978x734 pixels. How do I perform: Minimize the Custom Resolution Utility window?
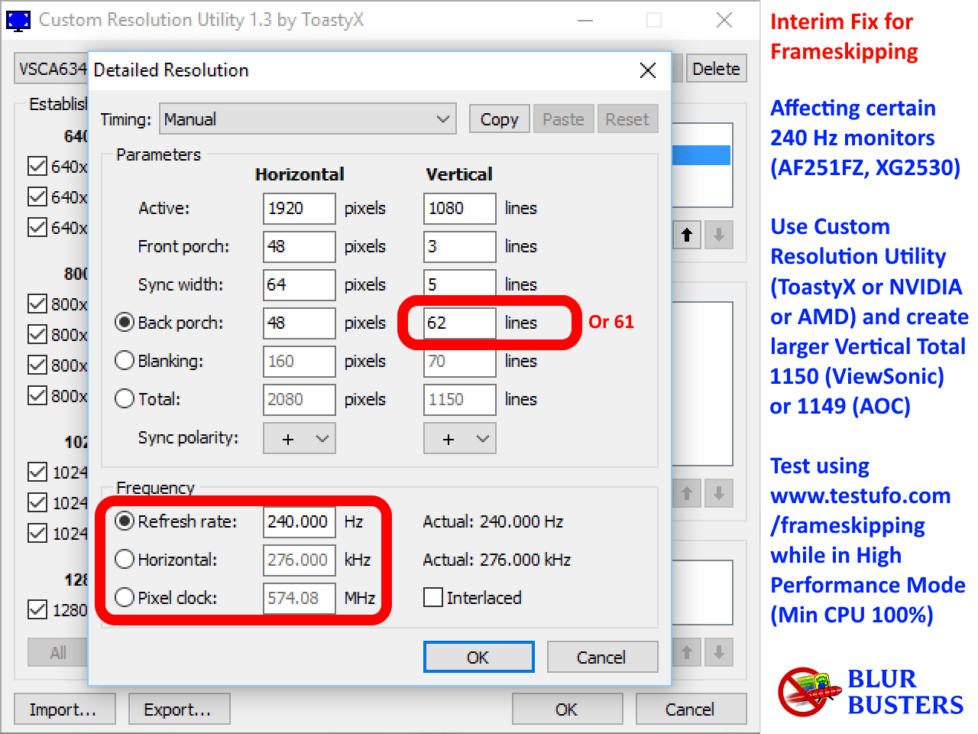pyautogui.click(x=585, y=20)
